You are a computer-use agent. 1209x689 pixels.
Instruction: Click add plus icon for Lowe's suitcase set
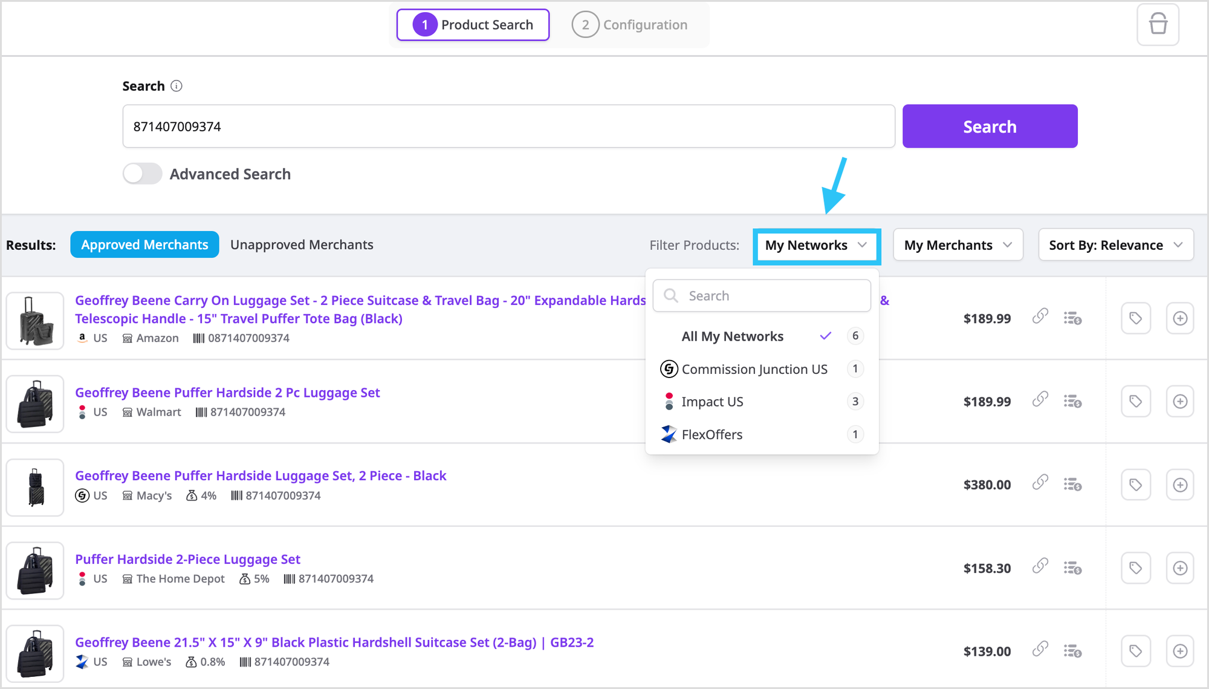click(x=1179, y=651)
